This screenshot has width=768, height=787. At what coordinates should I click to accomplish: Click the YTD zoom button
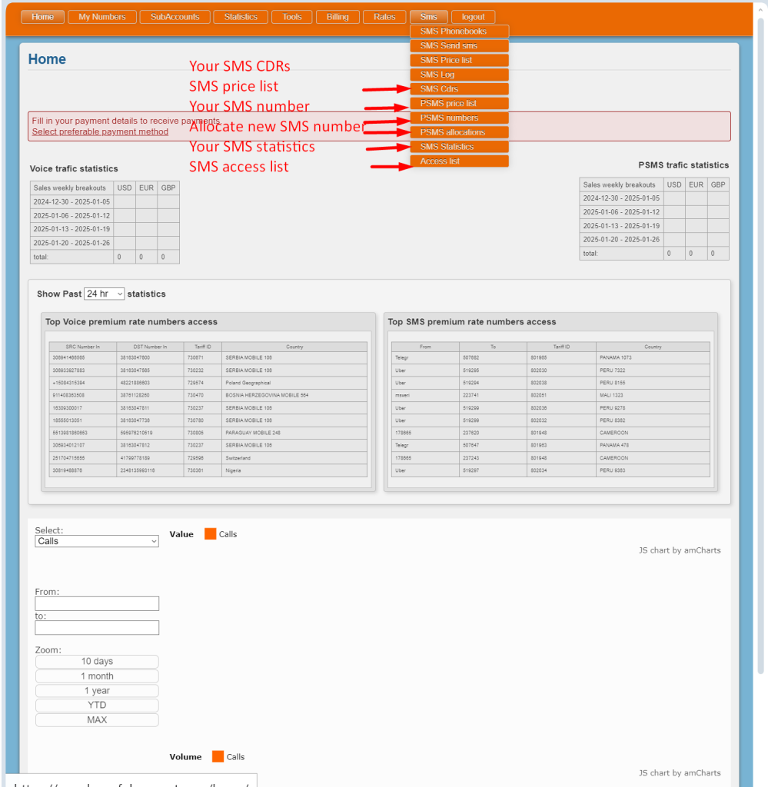click(97, 706)
